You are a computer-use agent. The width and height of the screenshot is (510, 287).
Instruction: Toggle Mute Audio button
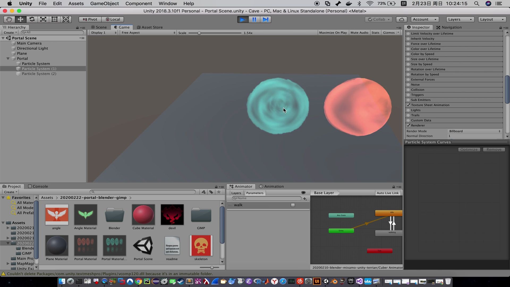[359, 33]
